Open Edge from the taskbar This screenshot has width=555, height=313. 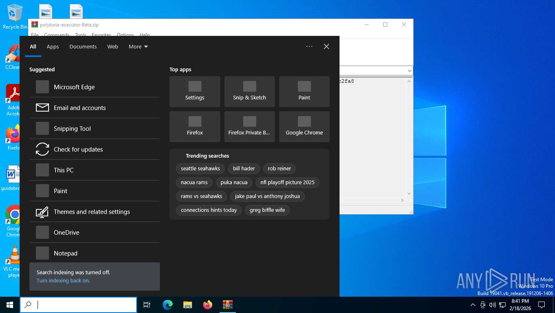coord(167,305)
